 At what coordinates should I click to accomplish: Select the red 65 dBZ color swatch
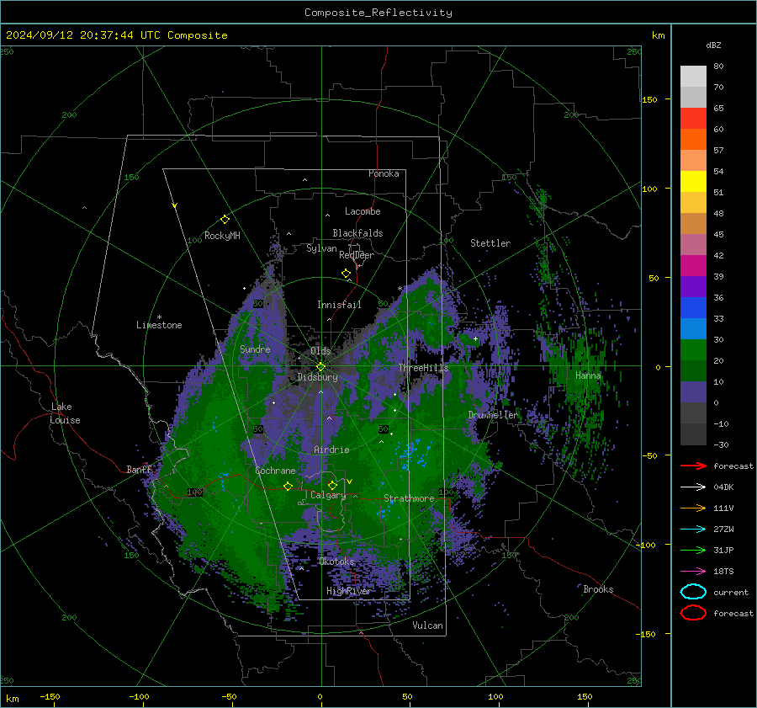(693, 119)
